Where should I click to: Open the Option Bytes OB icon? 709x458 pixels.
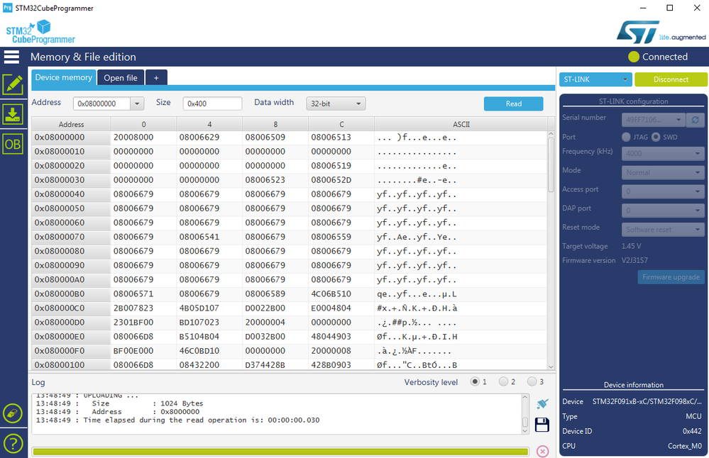[x=13, y=144]
